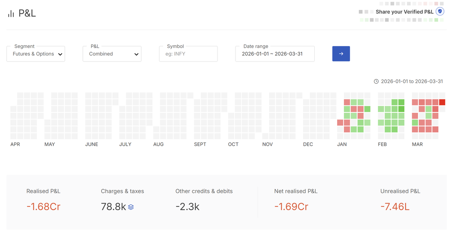The width and height of the screenshot is (471, 242).
Task: Click the Charges & taxes label
Action: [122, 191]
